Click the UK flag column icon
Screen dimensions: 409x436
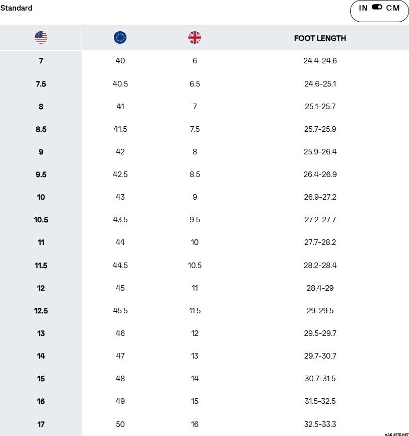194,37
